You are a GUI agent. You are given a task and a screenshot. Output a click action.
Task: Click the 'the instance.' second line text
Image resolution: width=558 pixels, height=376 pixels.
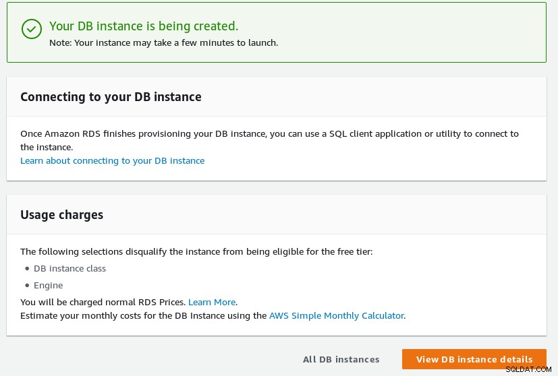point(47,147)
